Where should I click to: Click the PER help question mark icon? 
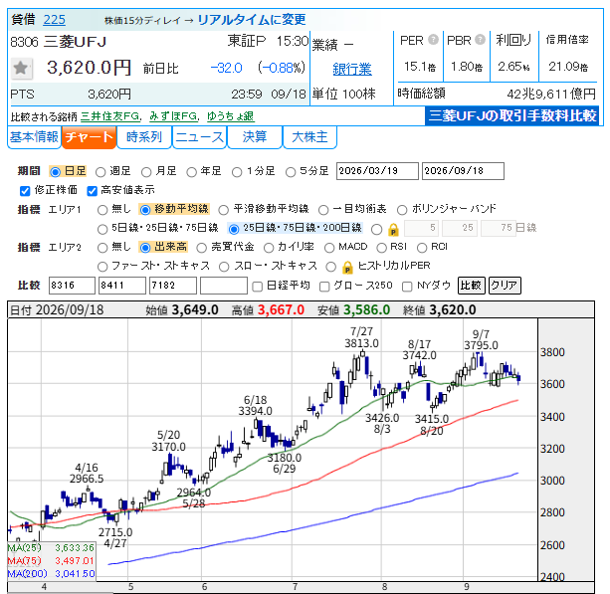(x=433, y=40)
